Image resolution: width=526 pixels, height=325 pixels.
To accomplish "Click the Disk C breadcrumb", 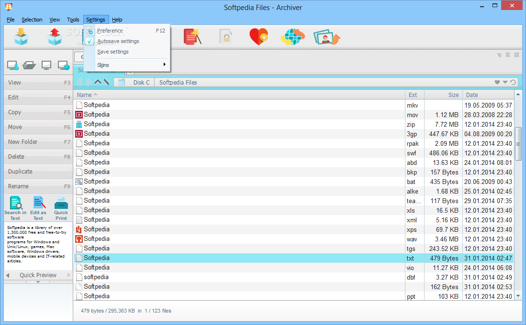I will pos(141,82).
